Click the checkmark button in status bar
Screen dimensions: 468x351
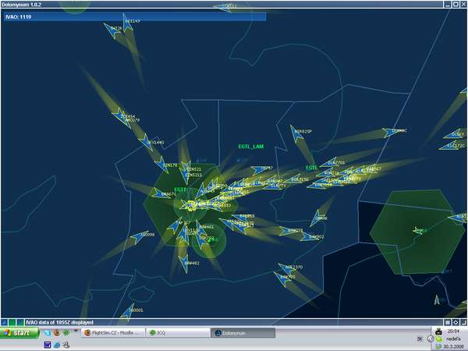(x=5, y=322)
